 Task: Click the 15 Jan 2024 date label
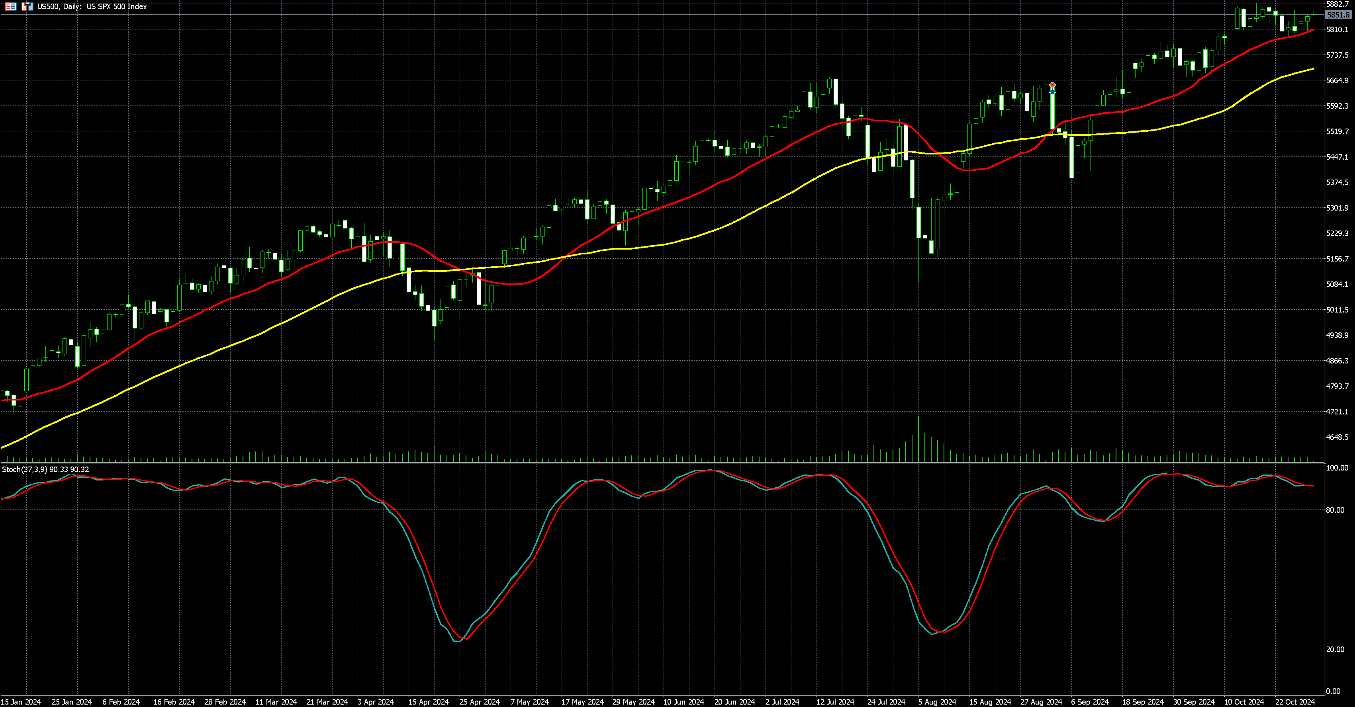21,702
